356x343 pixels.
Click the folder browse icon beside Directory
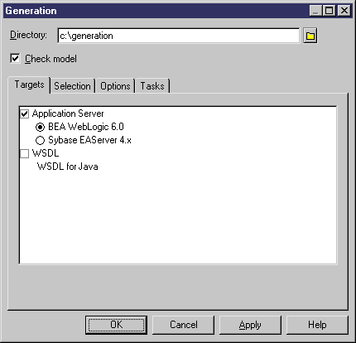pyautogui.click(x=310, y=36)
